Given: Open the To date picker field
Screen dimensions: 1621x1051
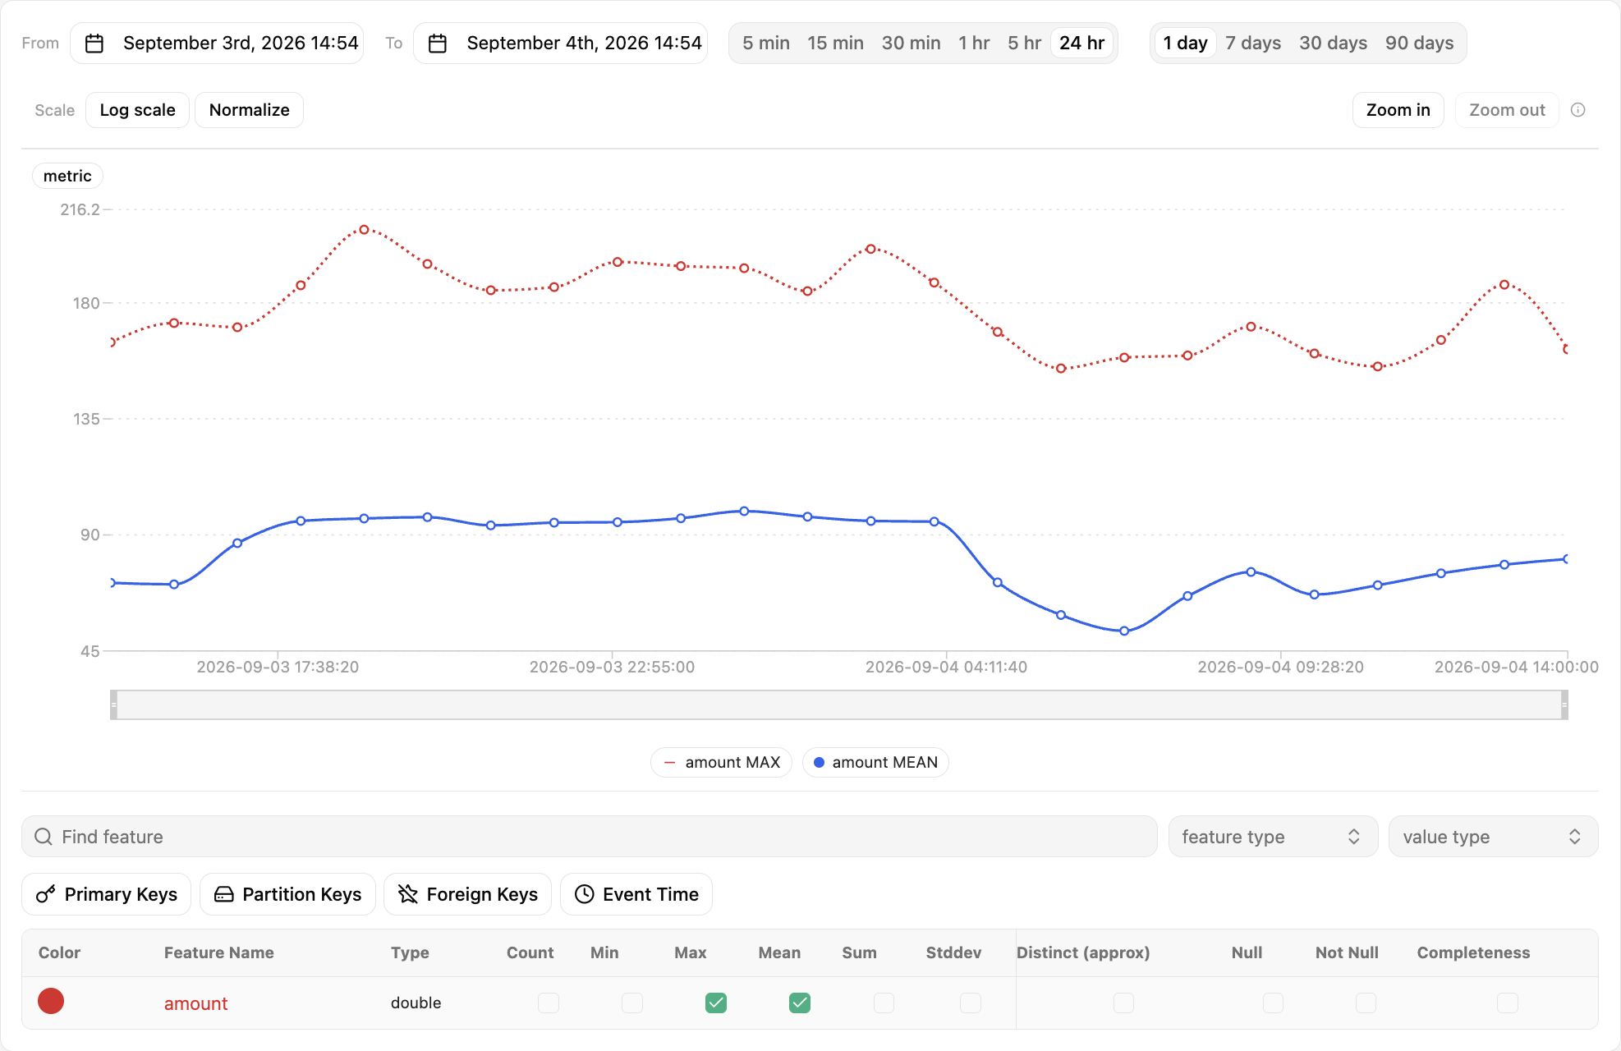Looking at the screenshot, I should (560, 44).
